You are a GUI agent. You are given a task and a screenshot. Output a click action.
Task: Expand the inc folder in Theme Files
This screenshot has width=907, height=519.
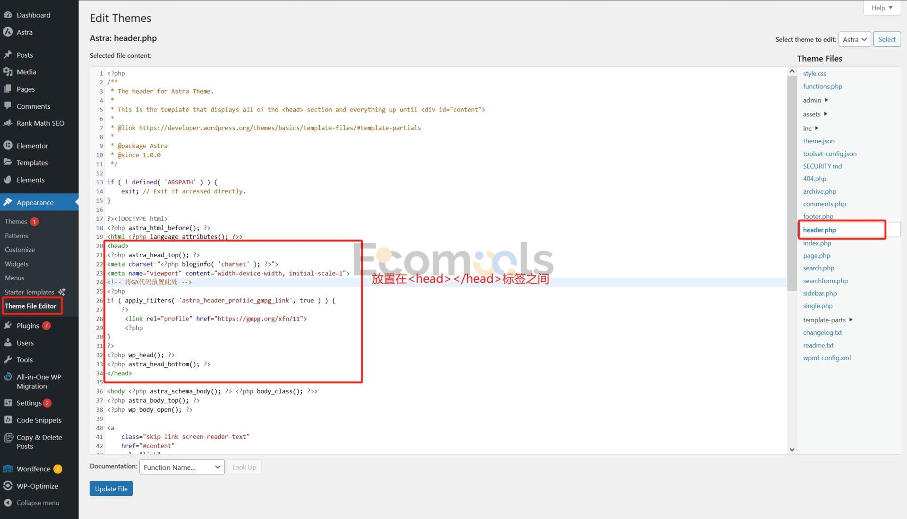coord(816,128)
